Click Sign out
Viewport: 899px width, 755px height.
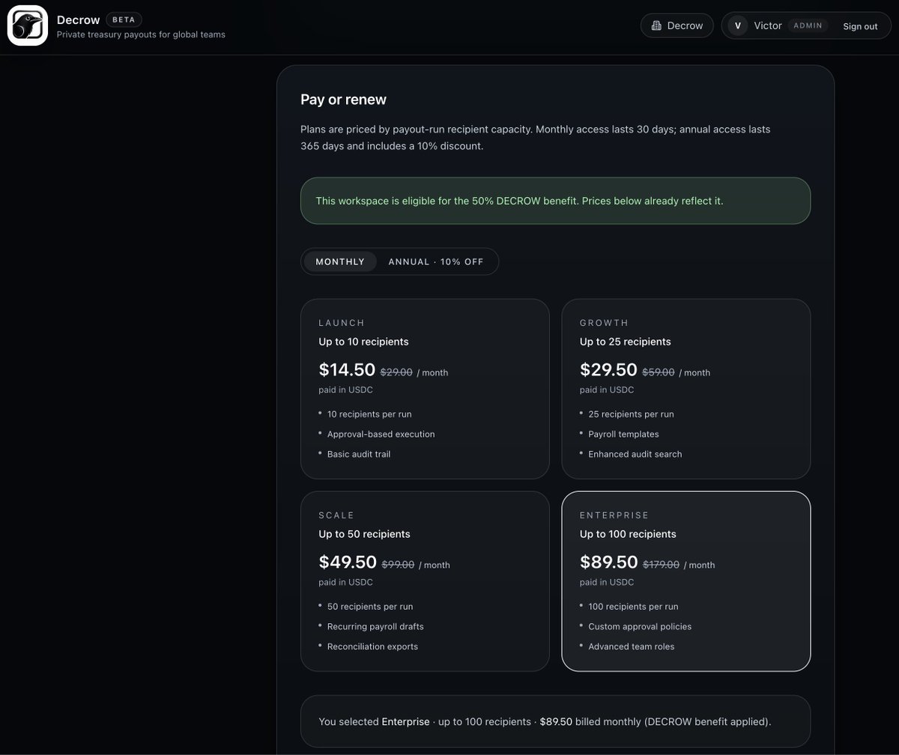(x=860, y=26)
